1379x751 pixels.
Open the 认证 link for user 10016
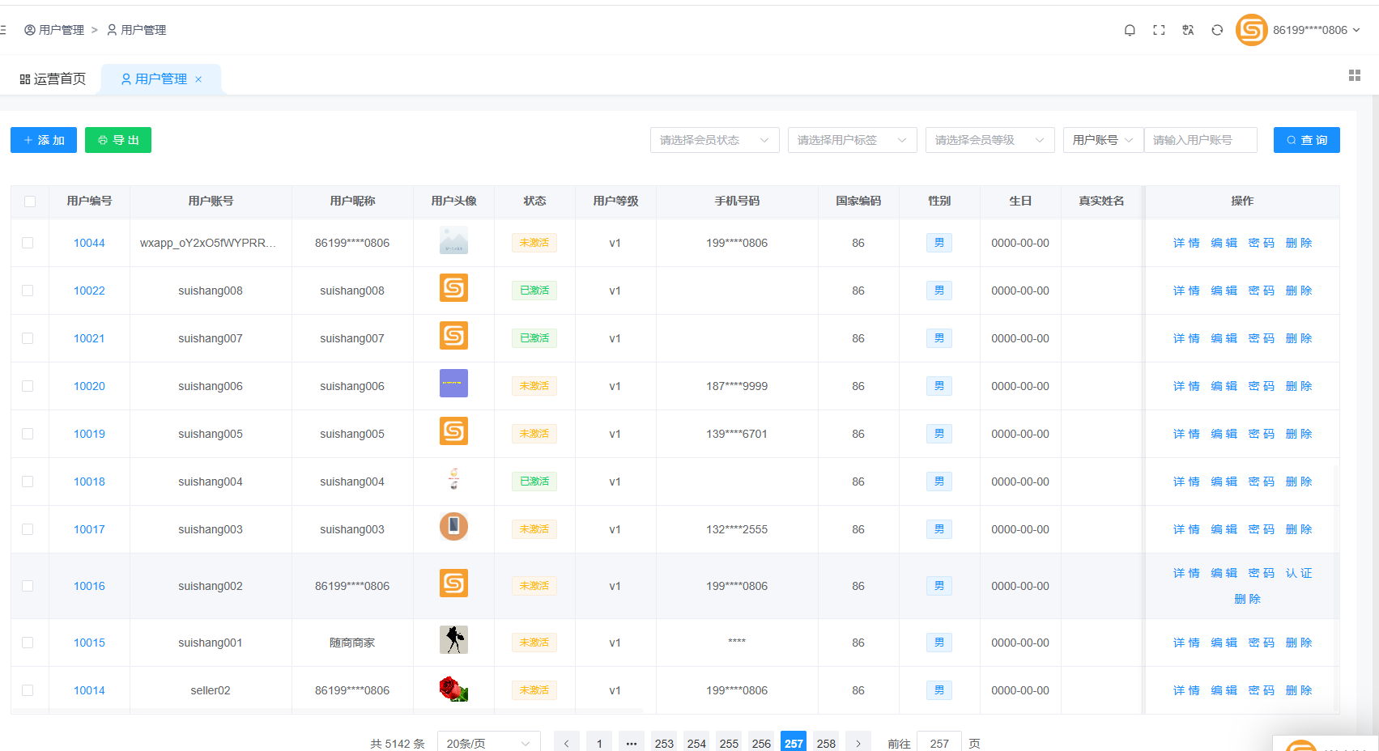pyautogui.click(x=1299, y=573)
